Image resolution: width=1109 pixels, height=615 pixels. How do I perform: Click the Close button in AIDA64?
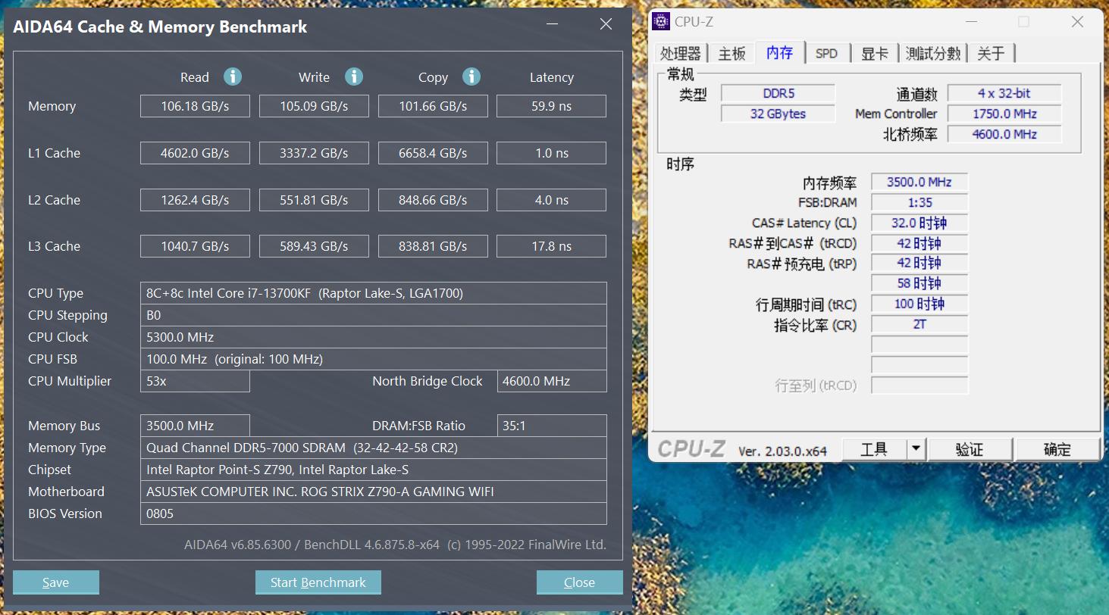pyautogui.click(x=579, y=582)
